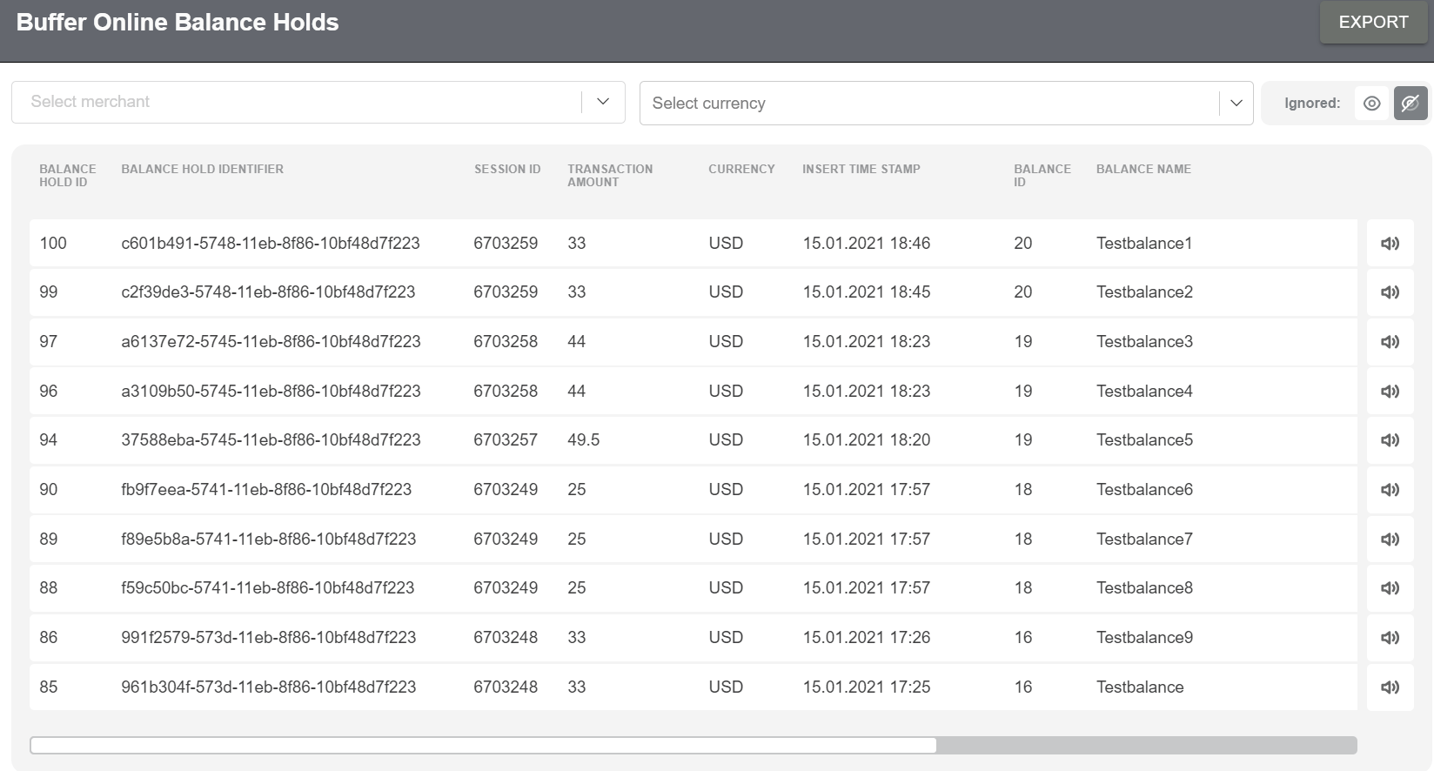Click the Transaction Amount column header

pos(609,176)
